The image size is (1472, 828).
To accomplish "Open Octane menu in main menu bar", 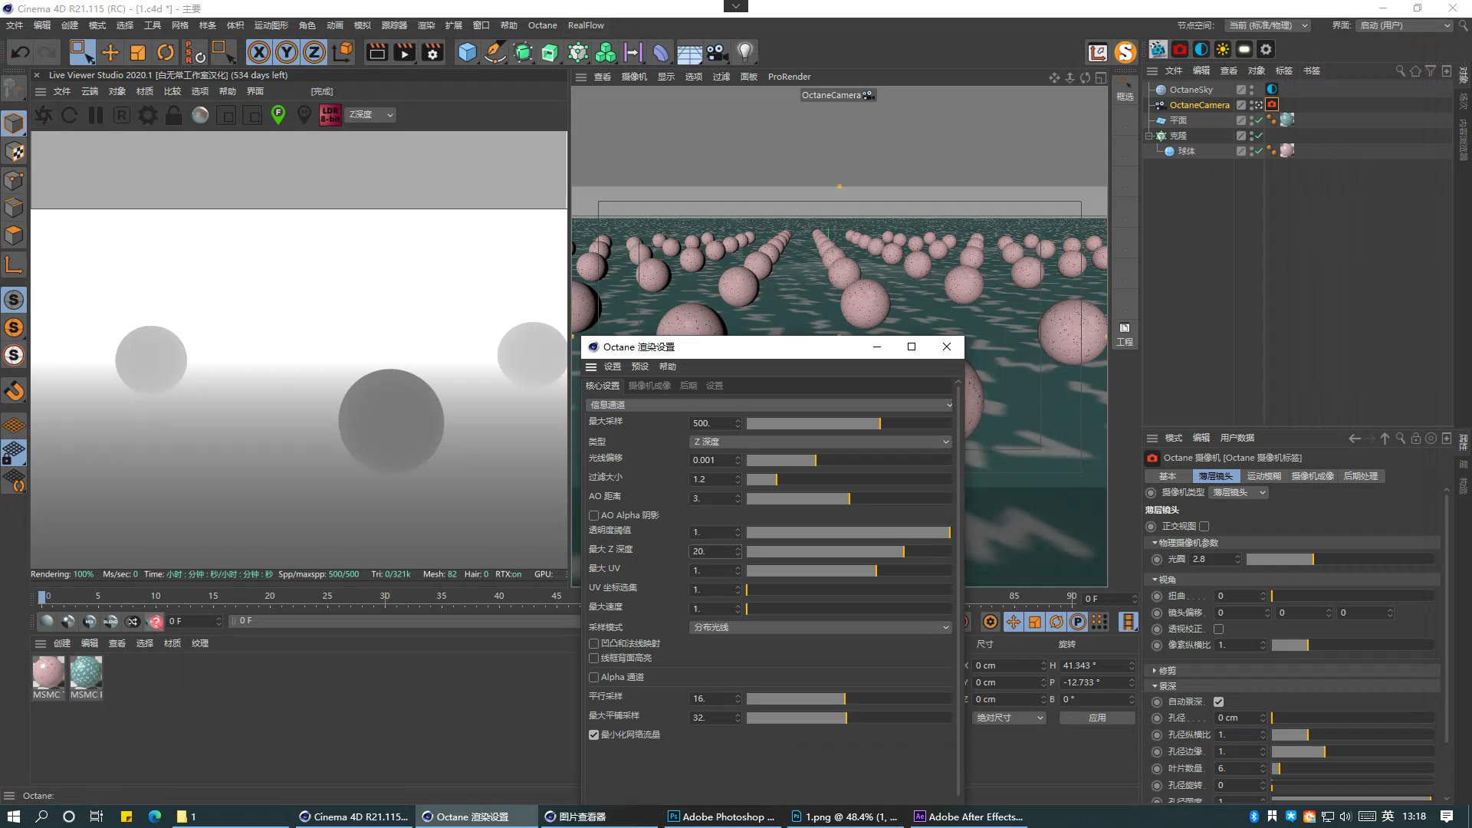I will tap(542, 25).
